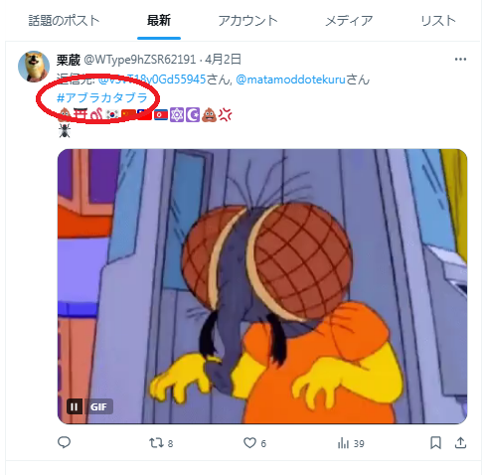Image resolution: width=485 pixels, height=475 pixels.
Task: Go to the リスト tab
Action: [438, 21]
